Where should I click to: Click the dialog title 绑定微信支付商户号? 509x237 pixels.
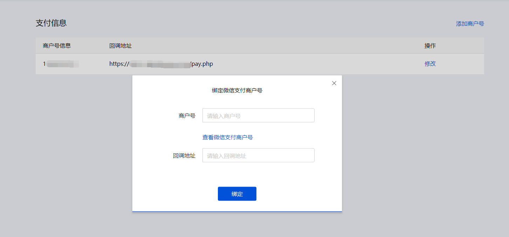tap(237, 90)
